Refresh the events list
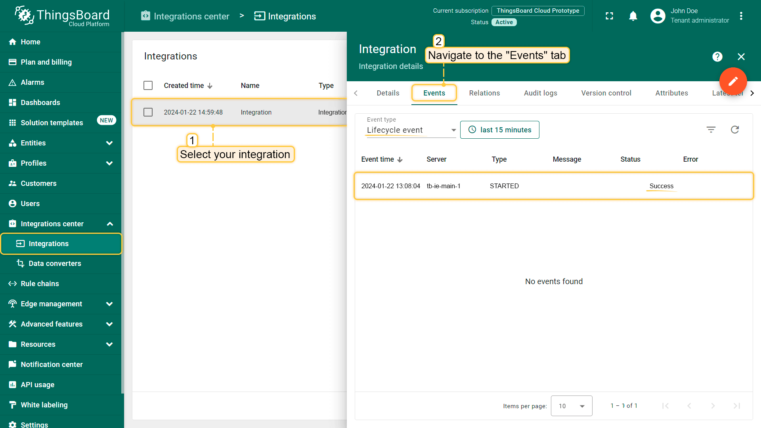The width and height of the screenshot is (761, 428). (735, 130)
